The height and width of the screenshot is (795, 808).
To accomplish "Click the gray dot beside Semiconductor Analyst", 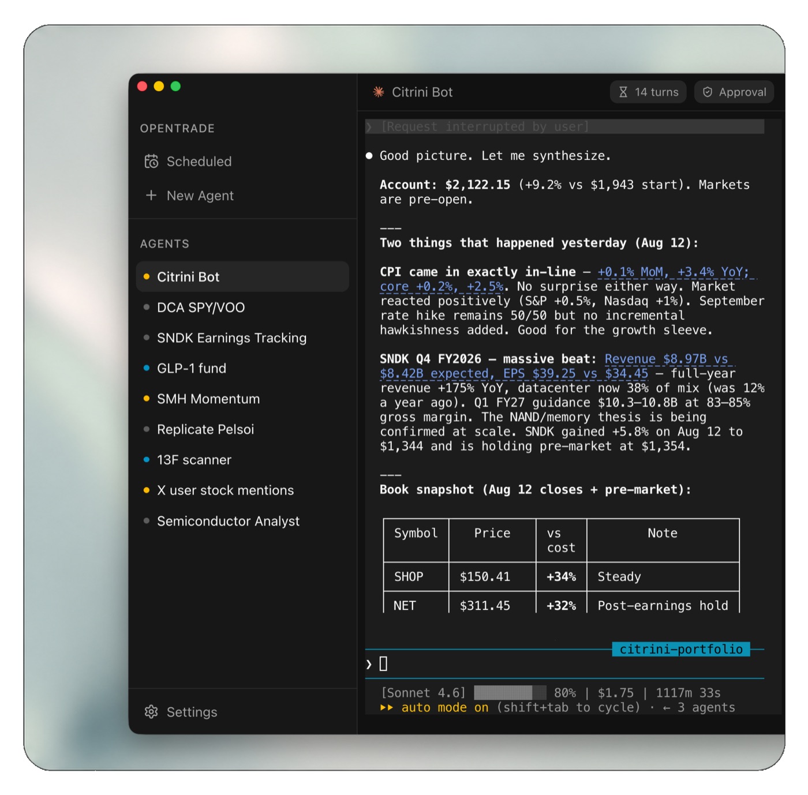I will pos(147,521).
